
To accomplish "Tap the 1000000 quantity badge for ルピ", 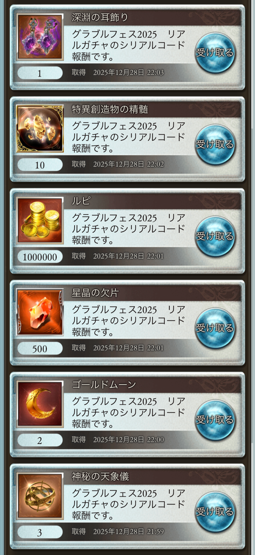I will click(40, 257).
